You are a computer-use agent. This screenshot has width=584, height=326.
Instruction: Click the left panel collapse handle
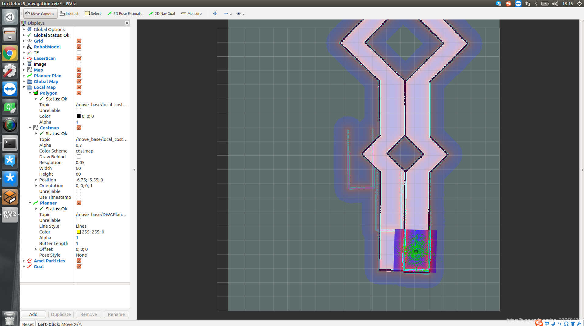click(x=134, y=170)
